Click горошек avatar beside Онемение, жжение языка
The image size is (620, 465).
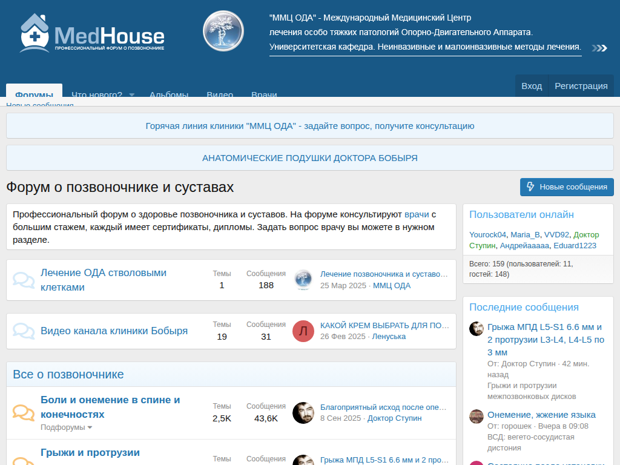coord(477,417)
